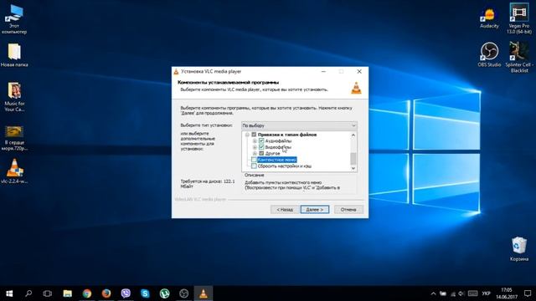Click the volume speaker tray icon

(x=461, y=293)
